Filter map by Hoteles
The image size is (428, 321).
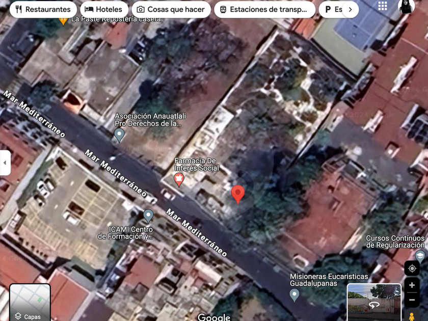104,9
